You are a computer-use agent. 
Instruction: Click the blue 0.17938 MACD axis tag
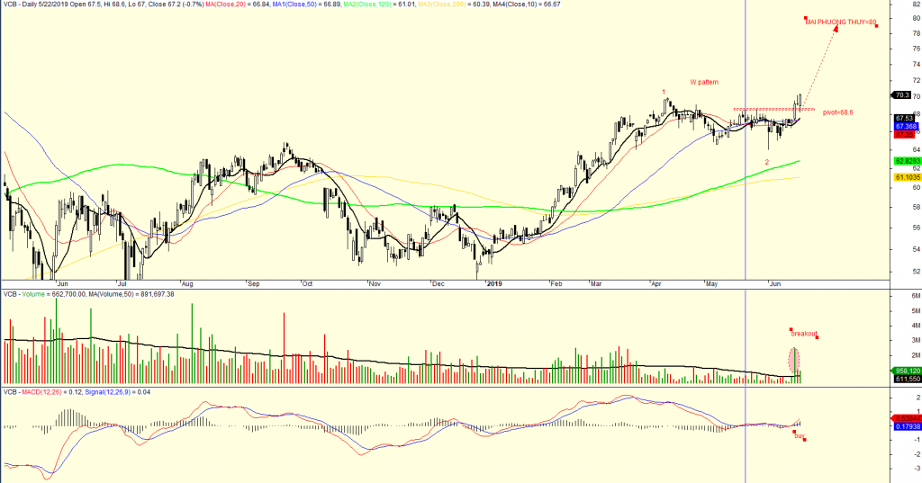coord(905,426)
